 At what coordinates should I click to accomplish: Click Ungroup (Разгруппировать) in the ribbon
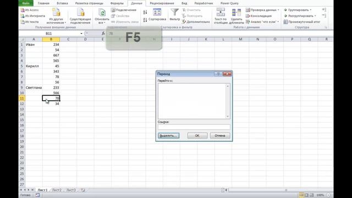[300, 16]
